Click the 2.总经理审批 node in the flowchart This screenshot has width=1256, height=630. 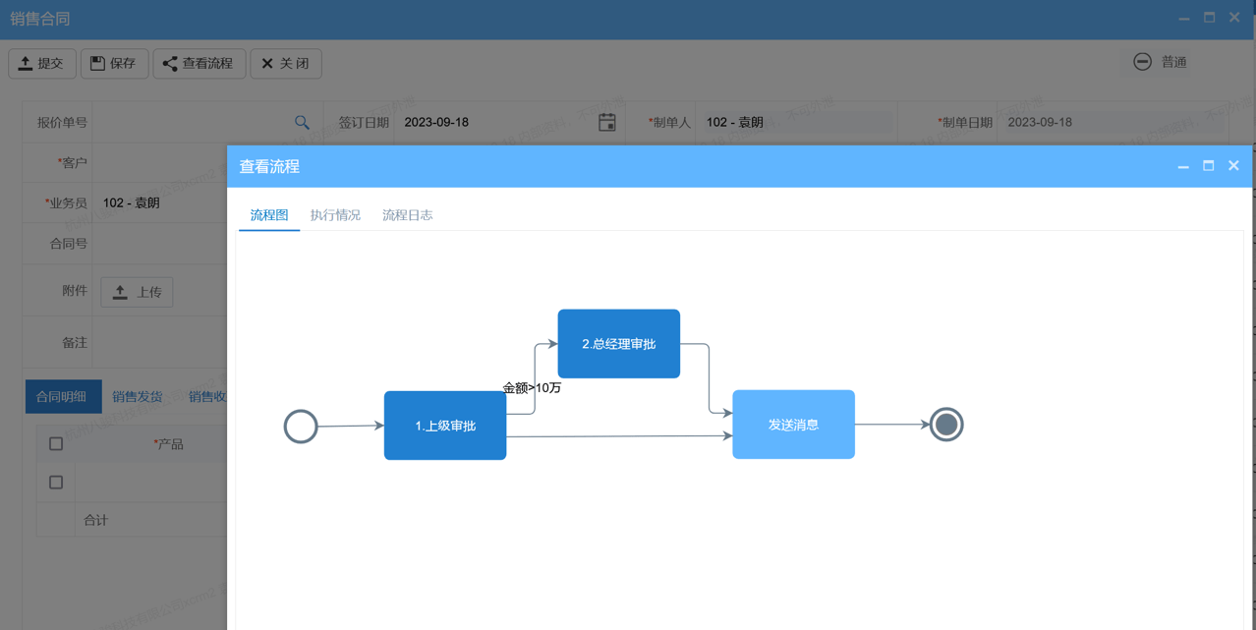coord(618,343)
